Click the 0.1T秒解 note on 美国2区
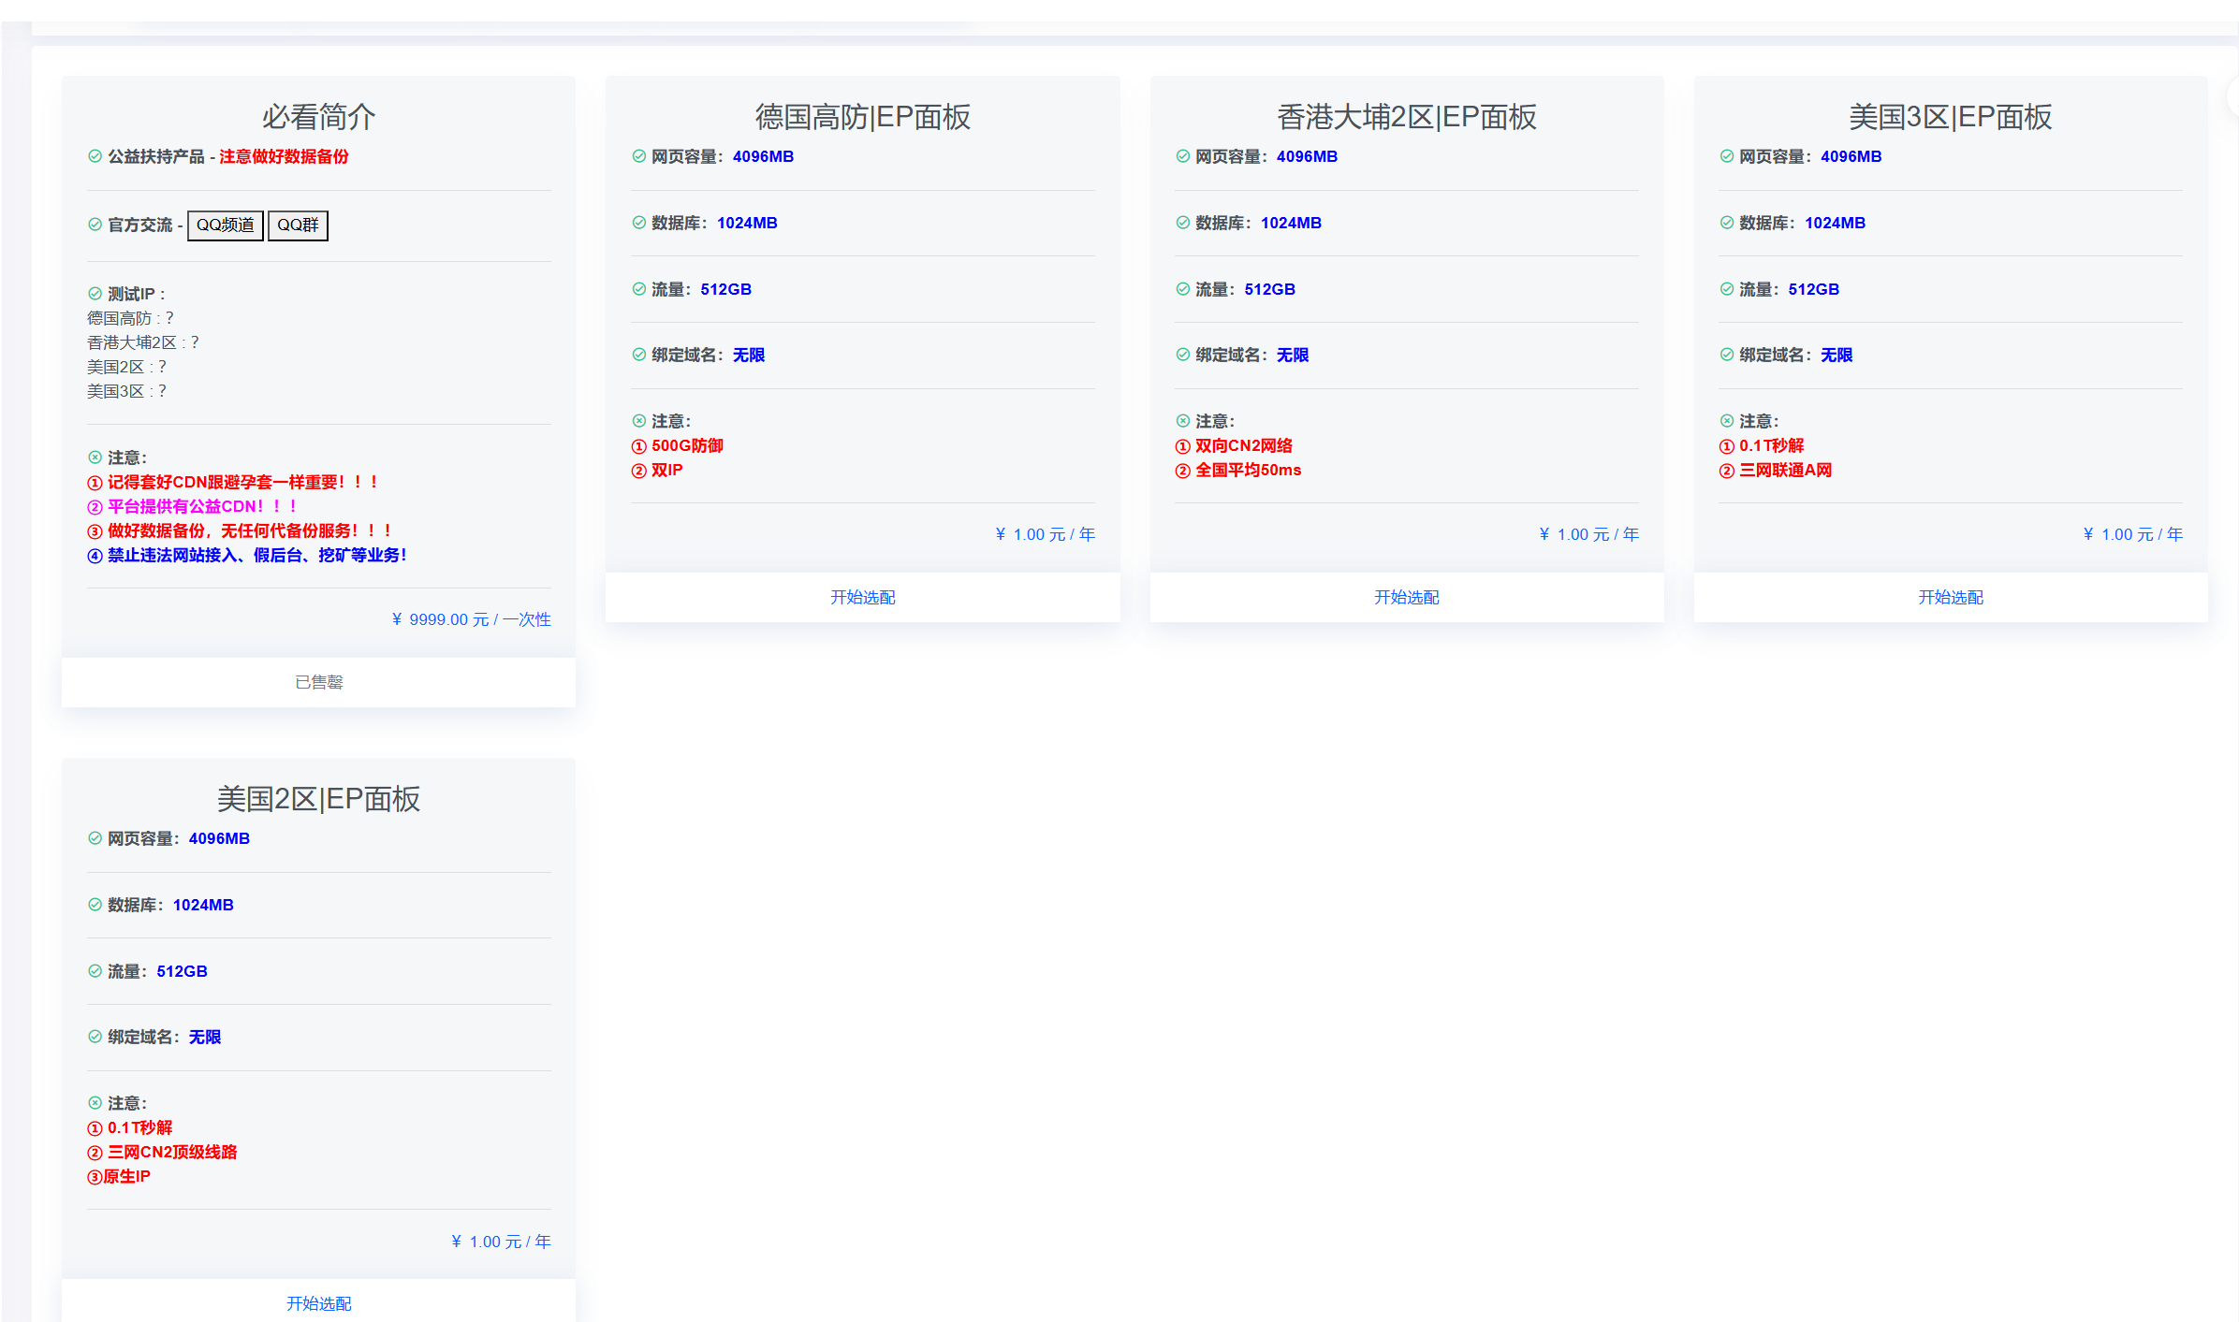The width and height of the screenshot is (2239, 1322). tap(139, 1127)
